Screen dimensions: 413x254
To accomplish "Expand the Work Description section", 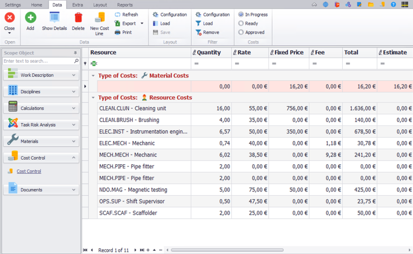I will click(x=41, y=75).
